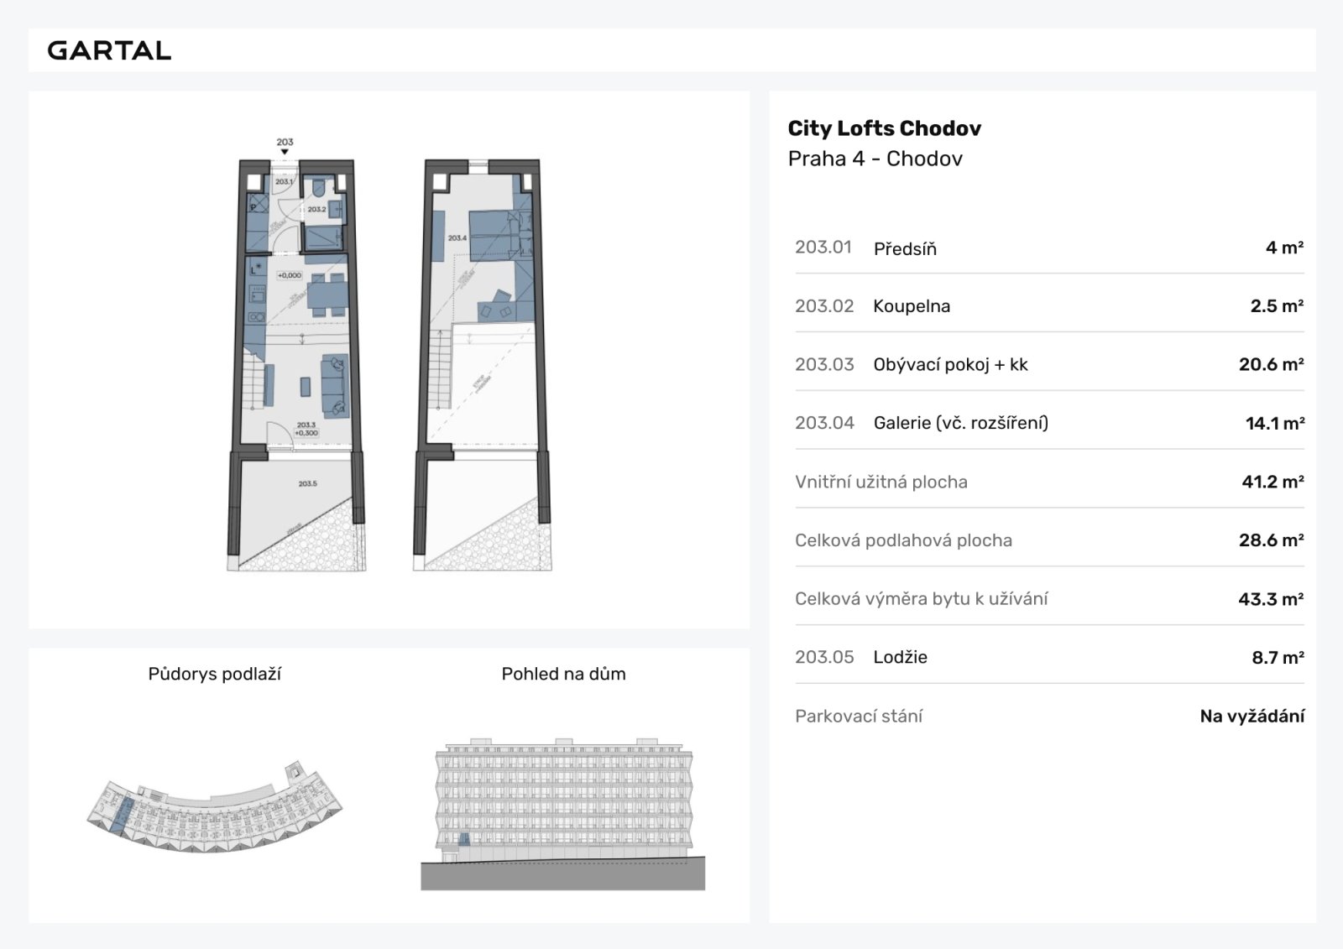1343x949 pixels.
Task: Click the '28.6 m²' area value
Action: click(1271, 540)
